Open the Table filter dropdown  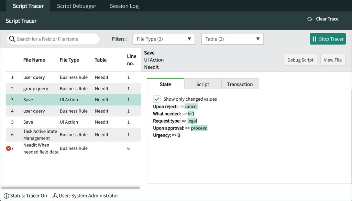(232, 39)
